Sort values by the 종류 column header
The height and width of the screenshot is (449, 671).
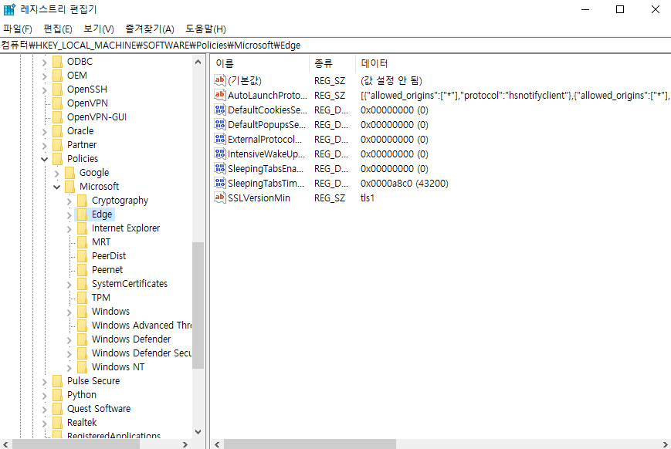click(332, 63)
